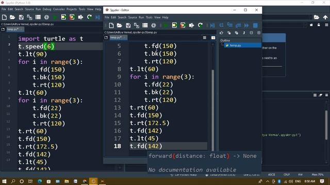Open Microsoft Edge from taskbar
Screen dimensions: 330x185
coord(40,181)
